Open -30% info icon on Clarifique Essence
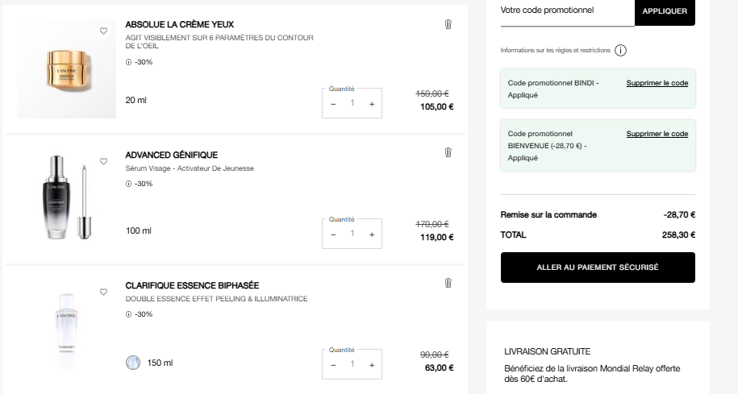Image resolution: width=738 pixels, height=394 pixels. point(128,314)
